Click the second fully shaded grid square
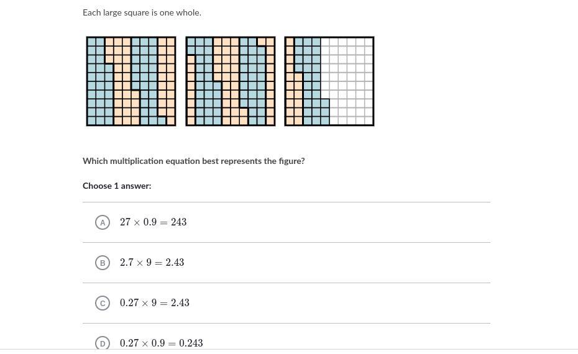578x354 pixels. (x=231, y=81)
